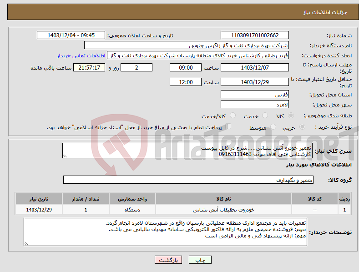Screen dimensions: 359x272
Task: Click the واحد شمارش column header
Action: click(x=132, y=199)
